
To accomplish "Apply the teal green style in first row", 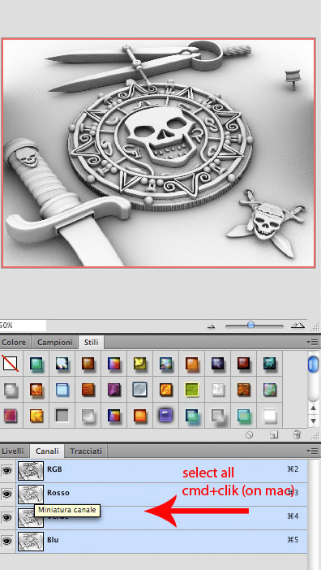I will (36, 363).
